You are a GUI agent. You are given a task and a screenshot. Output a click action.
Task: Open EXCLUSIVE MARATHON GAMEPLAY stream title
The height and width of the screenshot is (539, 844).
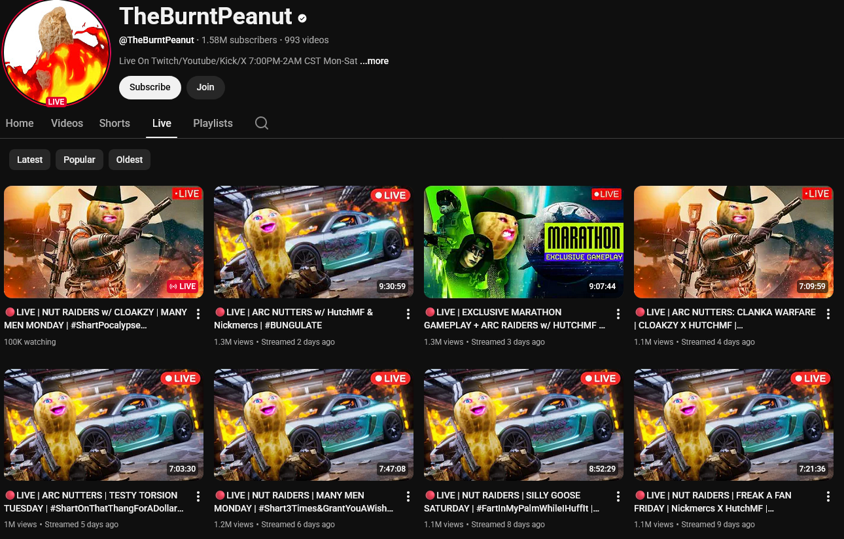tap(515, 319)
